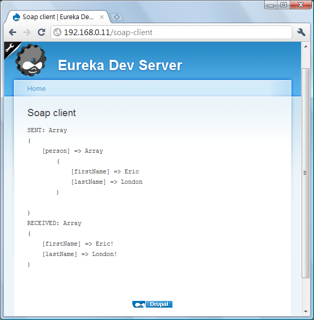Click the Drupal gear logo in header
Screen dimensions: 314x320
(31, 61)
